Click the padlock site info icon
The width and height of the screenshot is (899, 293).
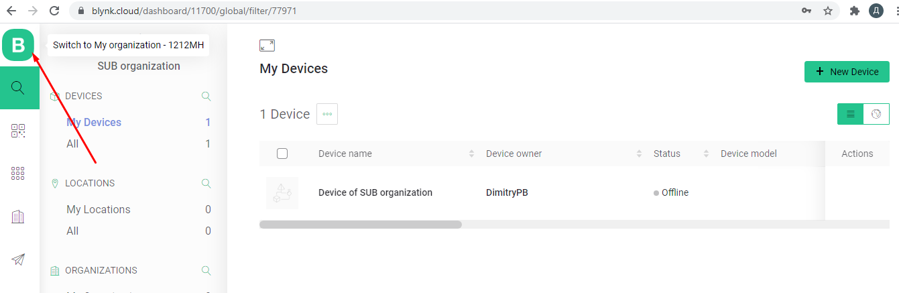point(80,11)
